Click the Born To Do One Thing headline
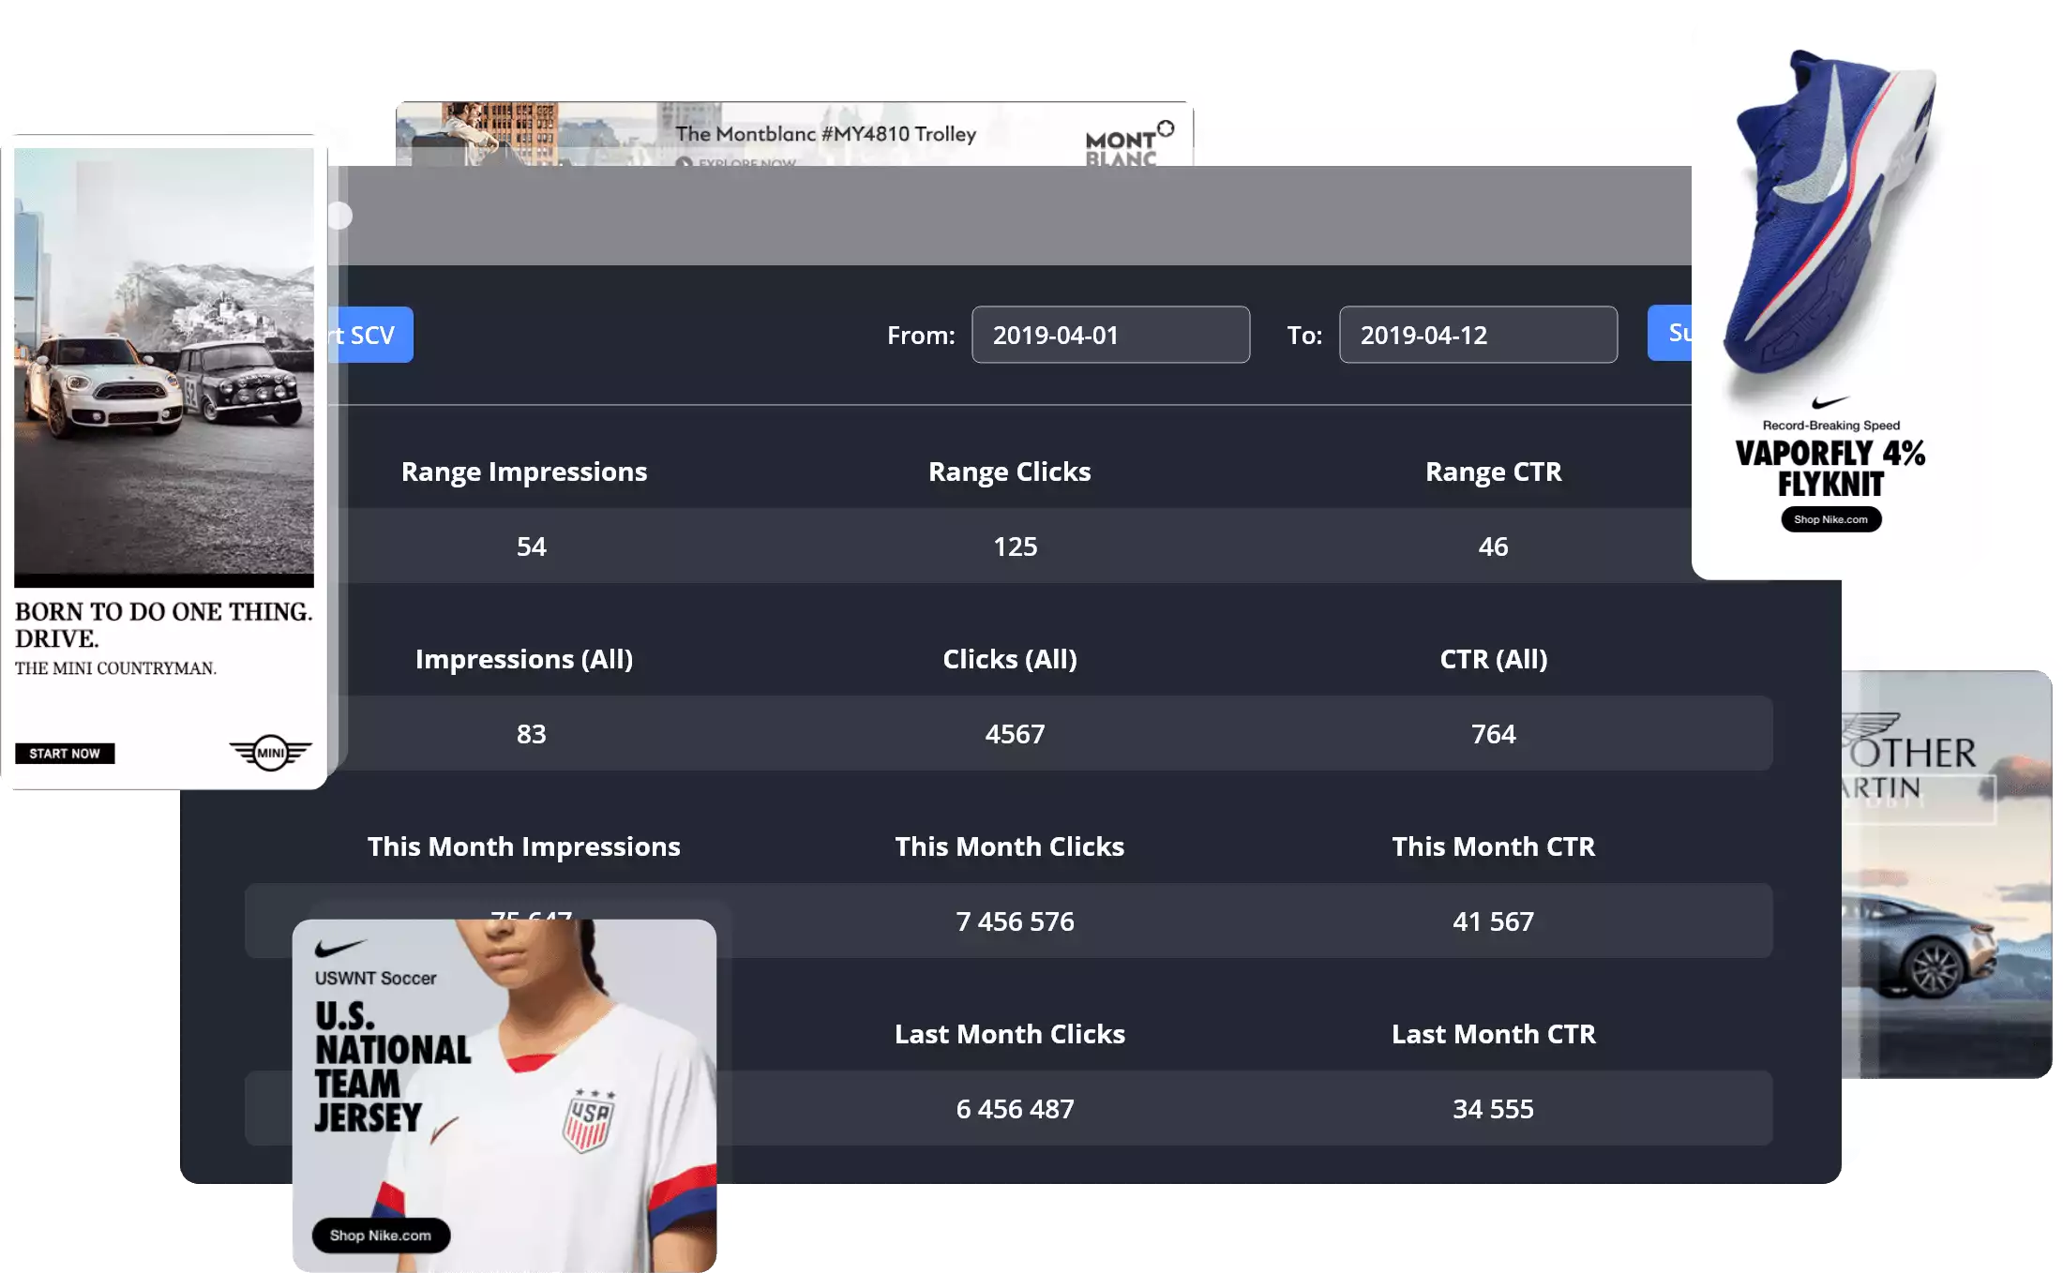The height and width of the screenshot is (1273, 2063). (163, 625)
